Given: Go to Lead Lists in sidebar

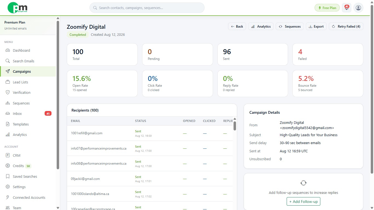Looking at the screenshot, I should [x=28, y=82].
